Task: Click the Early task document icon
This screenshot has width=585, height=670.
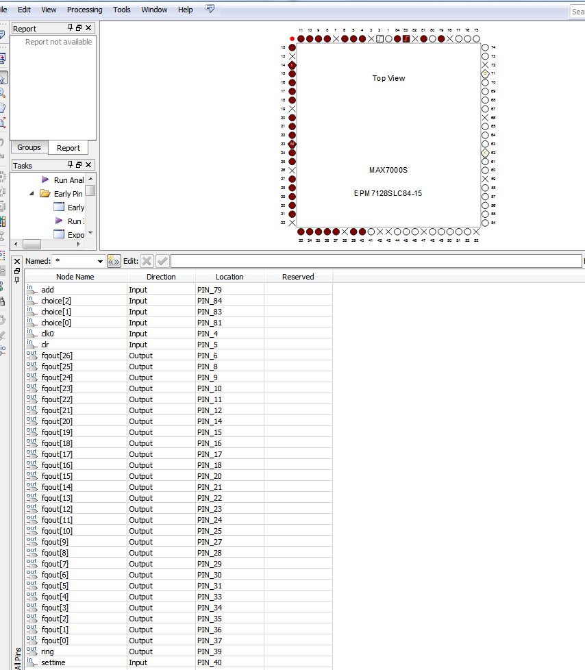Action: tap(59, 208)
